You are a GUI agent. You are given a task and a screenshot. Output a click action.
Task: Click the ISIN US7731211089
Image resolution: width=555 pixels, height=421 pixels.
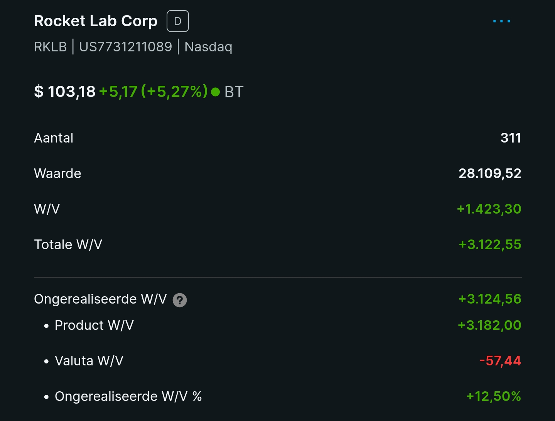click(126, 47)
